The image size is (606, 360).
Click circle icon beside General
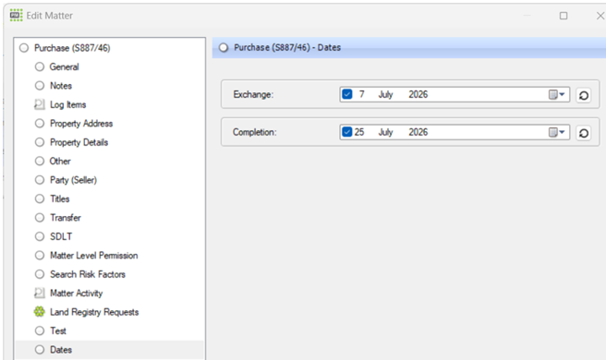(40, 66)
